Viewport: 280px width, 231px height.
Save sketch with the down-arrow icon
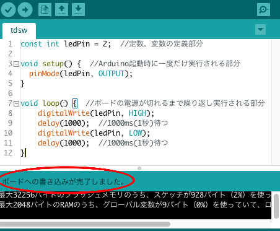pyautogui.click(x=78, y=9)
